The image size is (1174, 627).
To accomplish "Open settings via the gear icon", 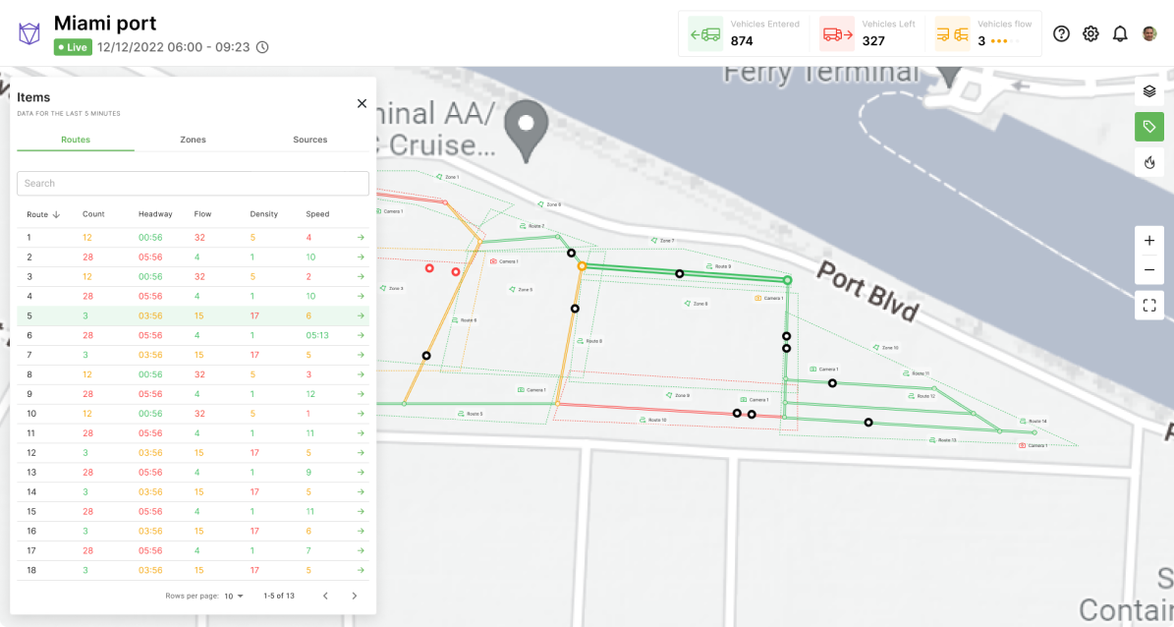I will click(1090, 33).
